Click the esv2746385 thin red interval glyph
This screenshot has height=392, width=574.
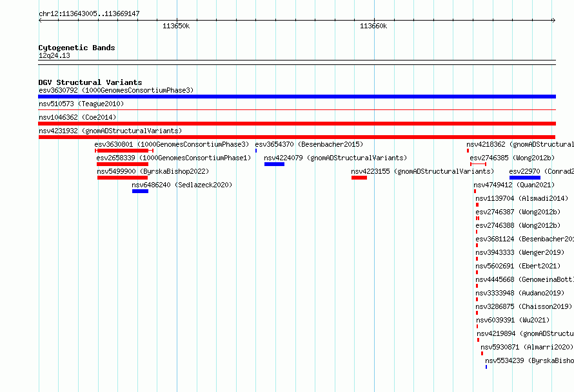(478, 164)
